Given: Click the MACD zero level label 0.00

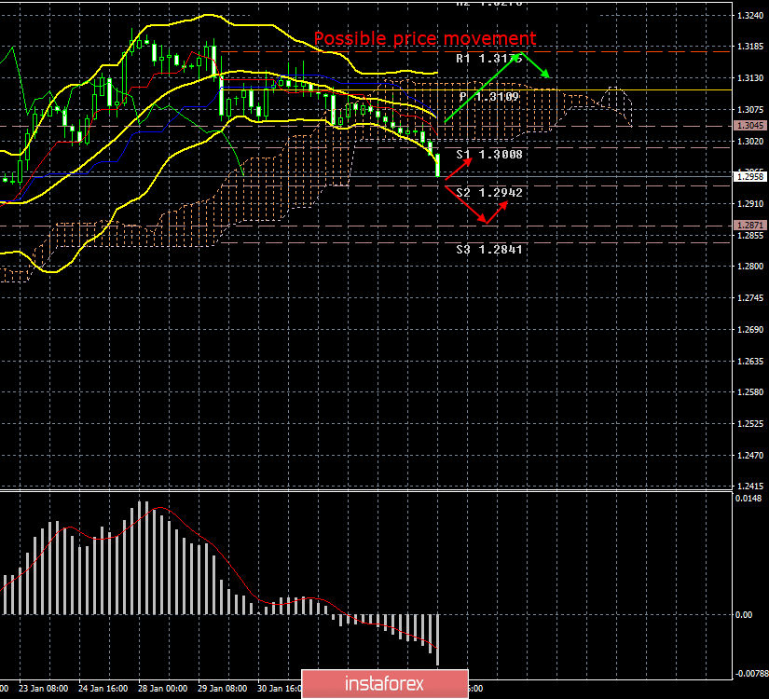Looking at the screenshot, I should click(744, 614).
